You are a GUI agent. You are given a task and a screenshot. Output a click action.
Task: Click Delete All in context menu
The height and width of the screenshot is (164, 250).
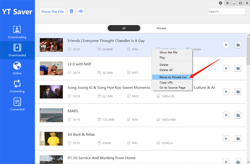166,70
